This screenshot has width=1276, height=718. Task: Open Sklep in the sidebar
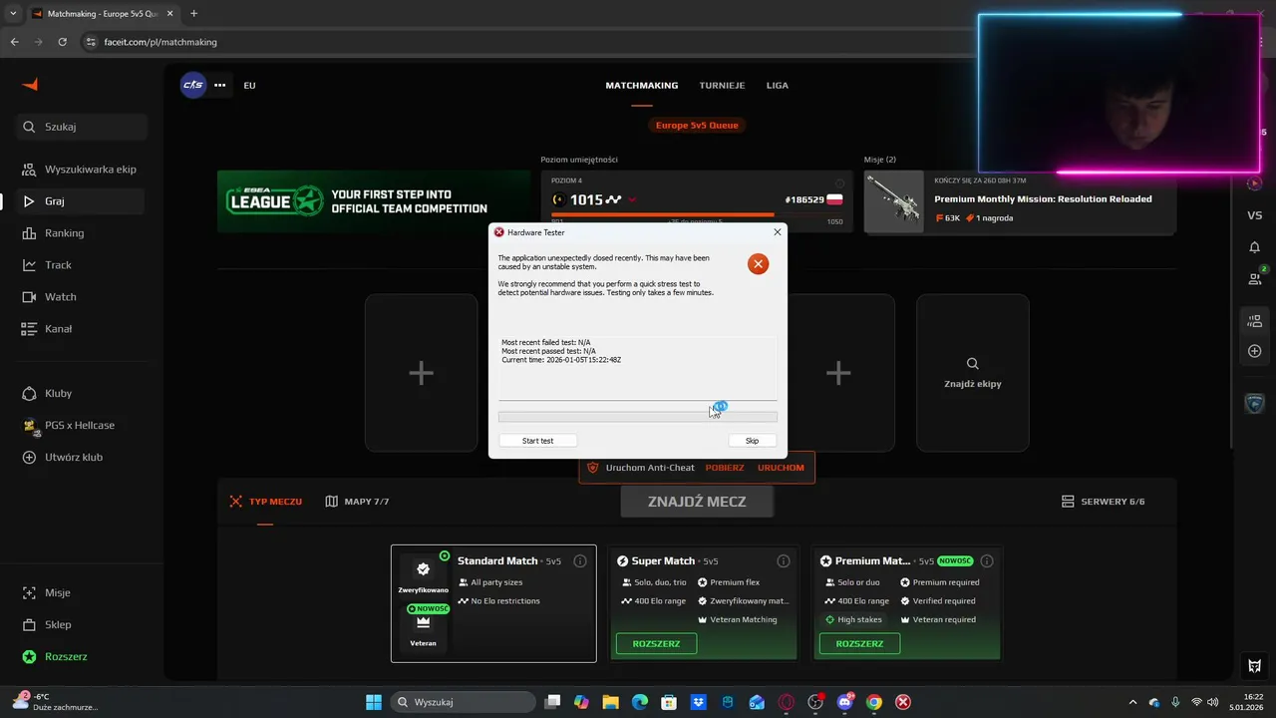pyautogui.click(x=82, y=624)
